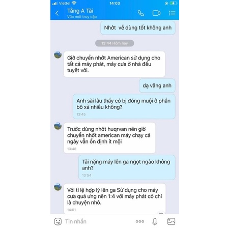The width and height of the screenshot is (229, 229).
Task: Open more options three-dot icon
Action: pos(140,221)
